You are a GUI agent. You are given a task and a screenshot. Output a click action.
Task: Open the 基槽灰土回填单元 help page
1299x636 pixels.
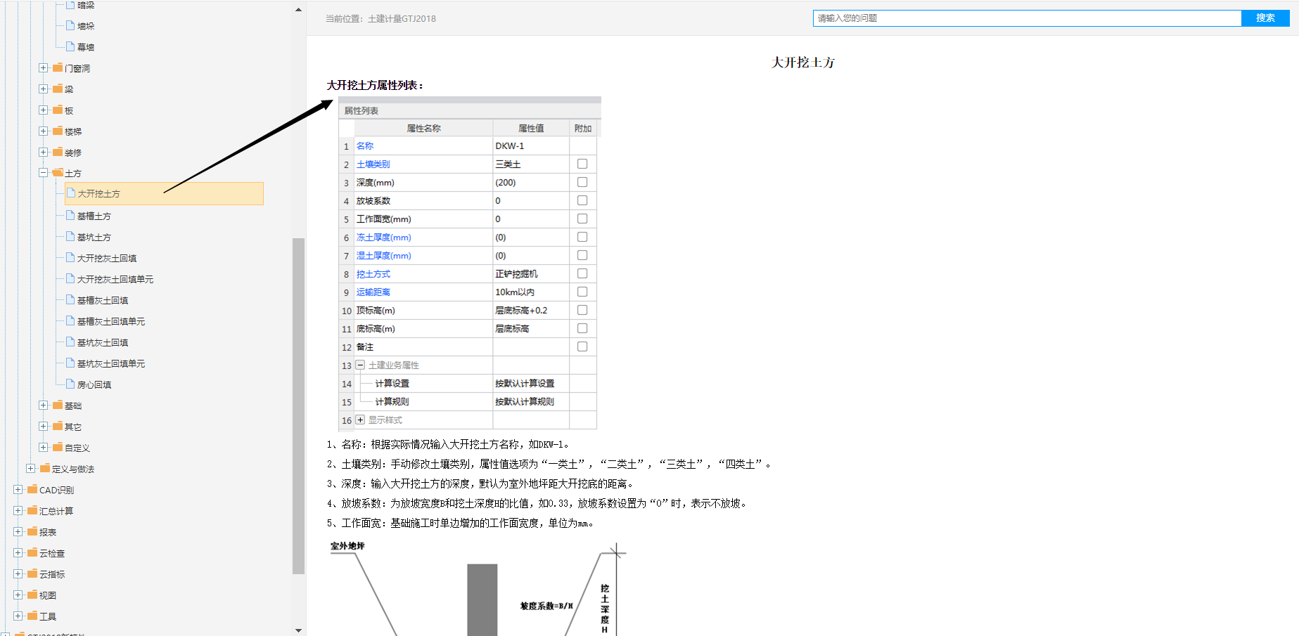[x=111, y=321]
